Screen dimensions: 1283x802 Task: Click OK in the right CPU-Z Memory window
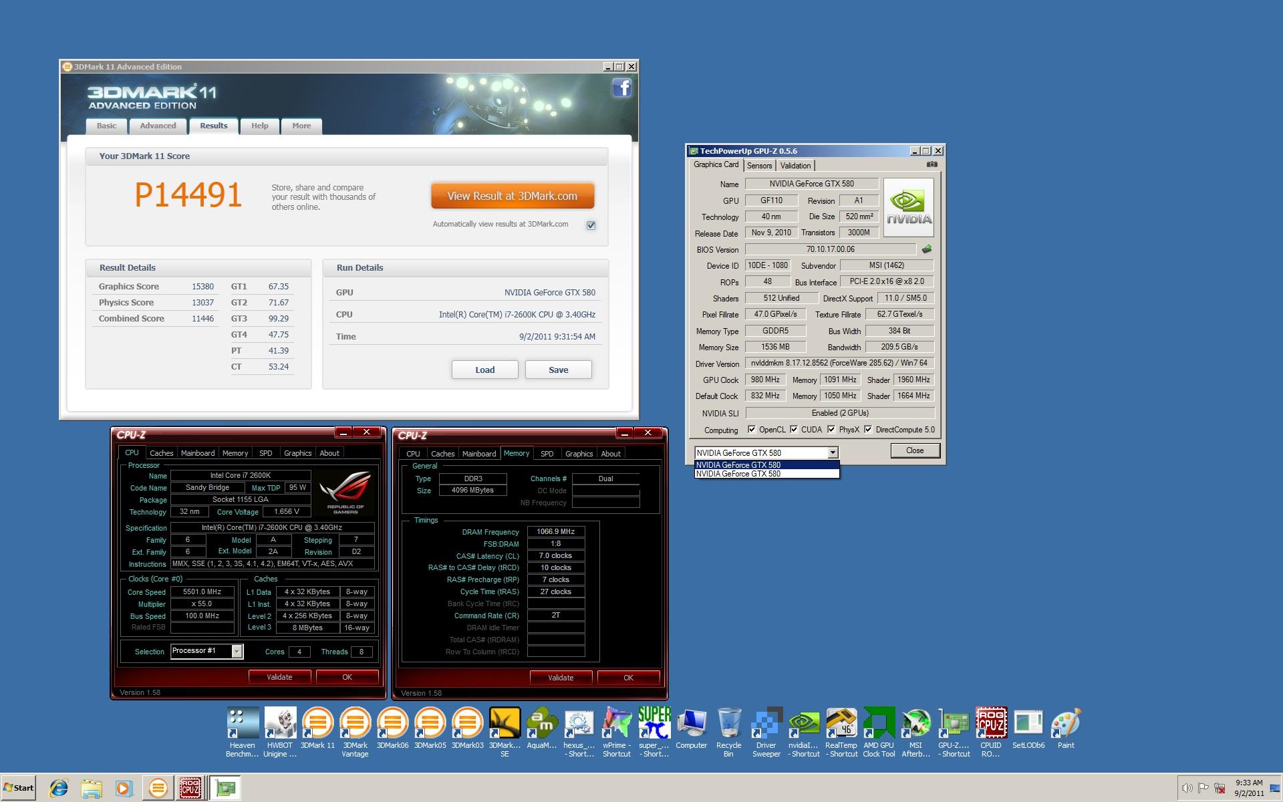point(628,678)
